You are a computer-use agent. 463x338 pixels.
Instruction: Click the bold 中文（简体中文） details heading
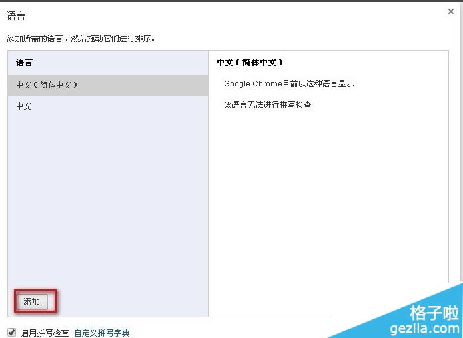(x=250, y=63)
